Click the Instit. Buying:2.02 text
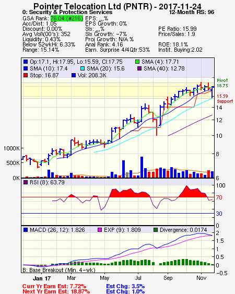The width and height of the screenshot is (235, 294). point(180,50)
